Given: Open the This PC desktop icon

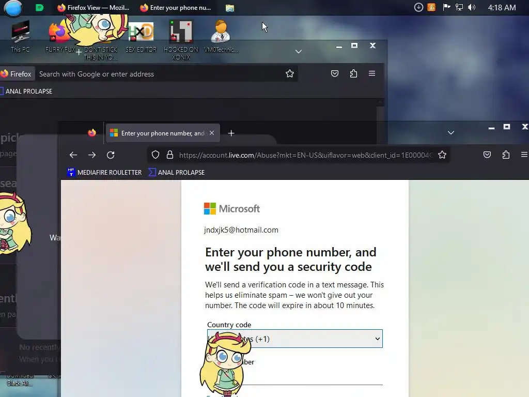Looking at the screenshot, I should (x=20, y=37).
